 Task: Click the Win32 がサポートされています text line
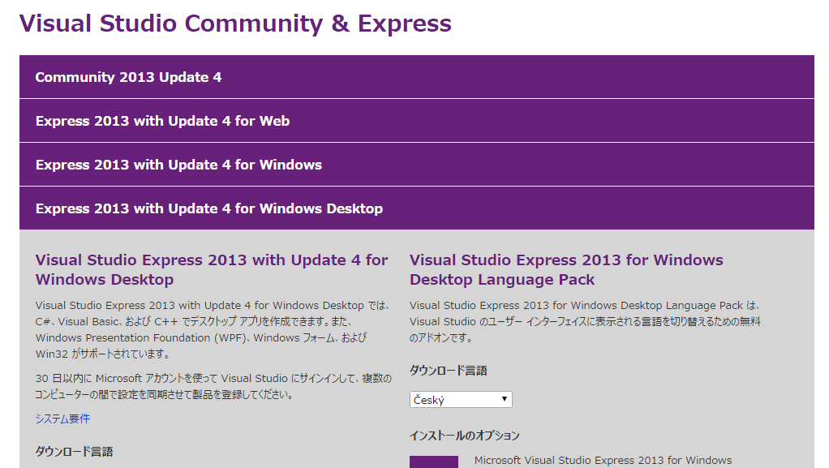click(101, 354)
